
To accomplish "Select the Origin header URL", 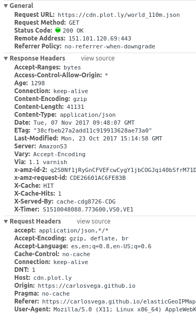I will click(87, 286).
